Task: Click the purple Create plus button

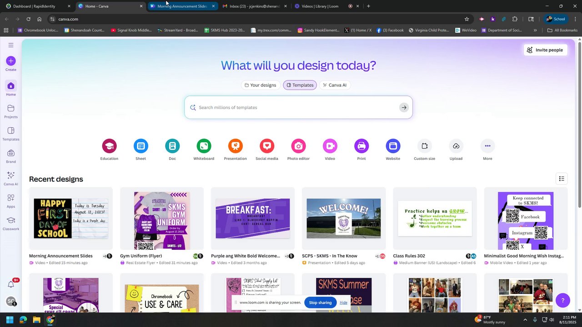Action: (x=11, y=61)
